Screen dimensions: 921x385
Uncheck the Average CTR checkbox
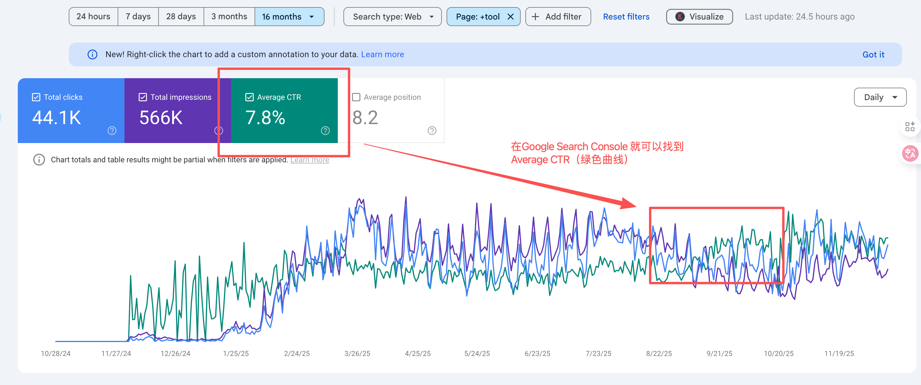point(249,97)
